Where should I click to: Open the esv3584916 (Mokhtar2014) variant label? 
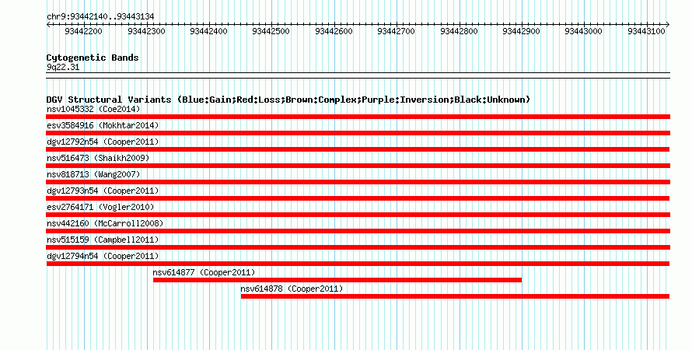(103, 125)
